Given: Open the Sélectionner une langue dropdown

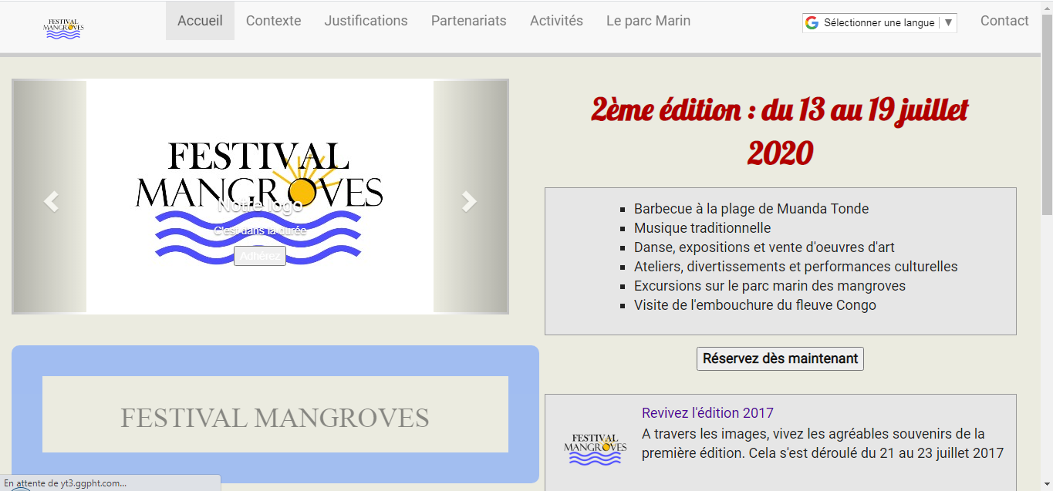Looking at the screenshot, I should click(879, 23).
